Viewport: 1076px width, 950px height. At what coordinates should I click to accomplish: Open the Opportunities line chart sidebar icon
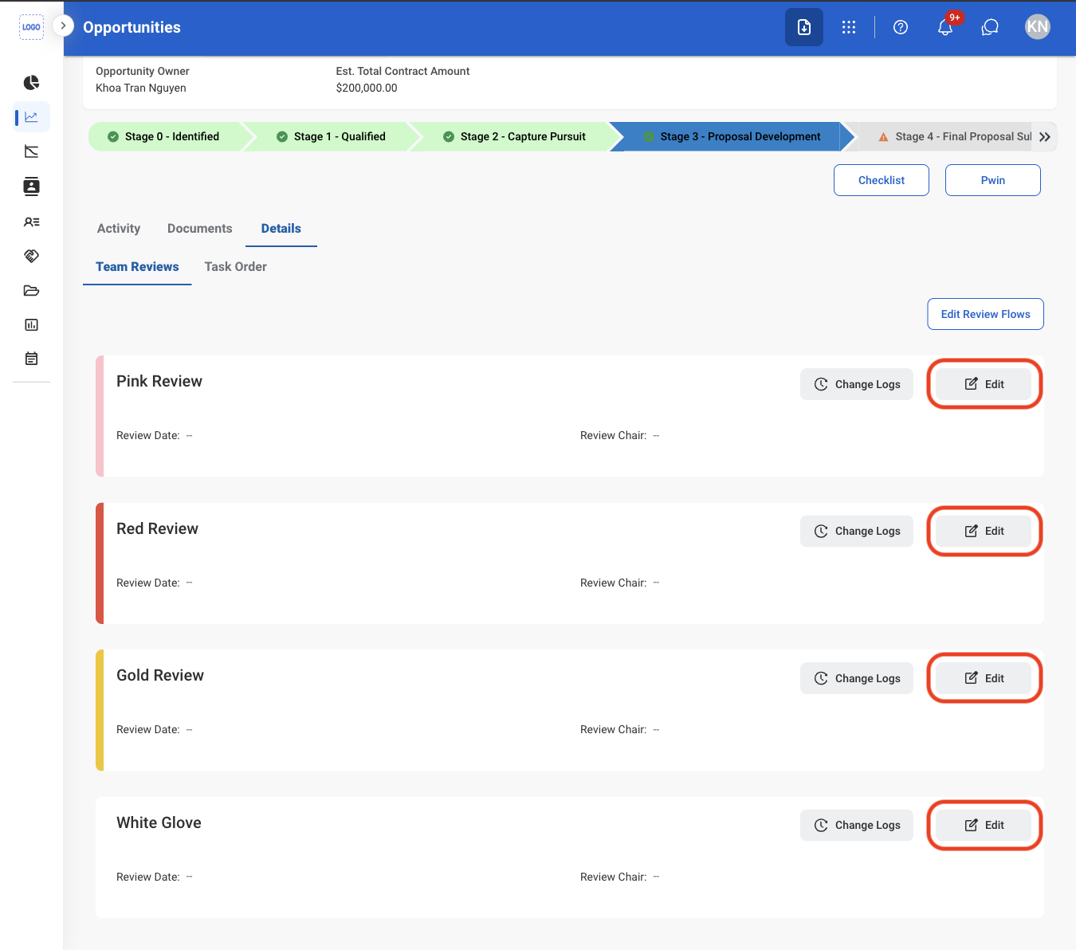[x=32, y=117]
